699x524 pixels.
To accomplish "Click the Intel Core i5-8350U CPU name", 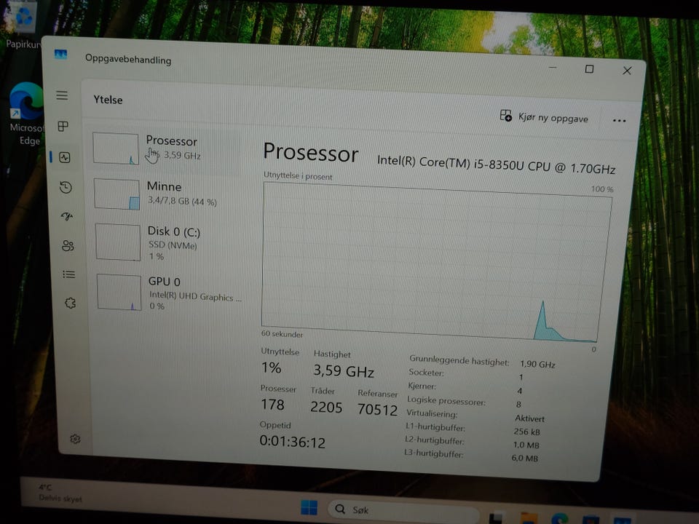I will click(x=496, y=164).
